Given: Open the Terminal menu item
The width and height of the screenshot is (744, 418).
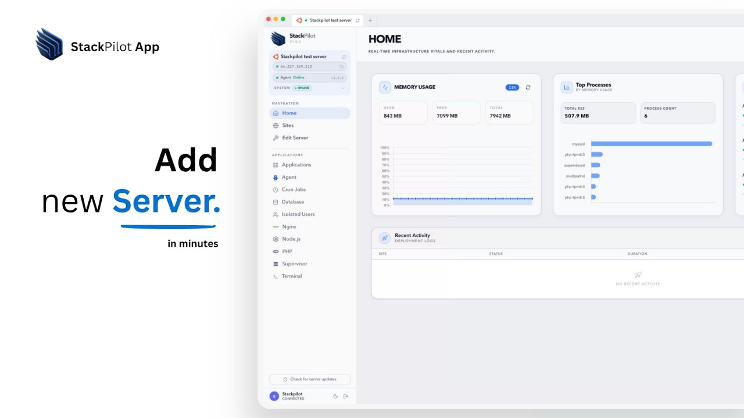Looking at the screenshot, I should click(310, 276).
